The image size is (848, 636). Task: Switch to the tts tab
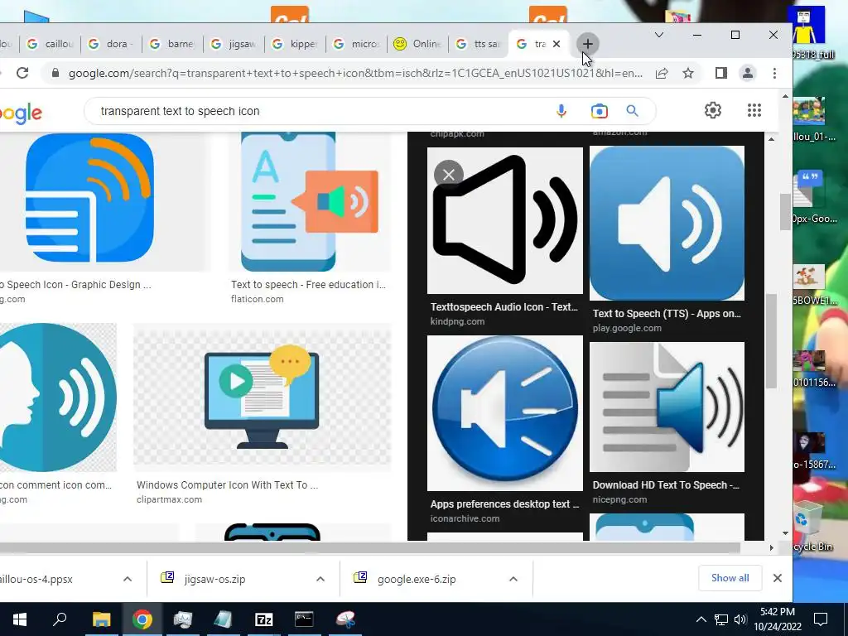pos(479,44)
